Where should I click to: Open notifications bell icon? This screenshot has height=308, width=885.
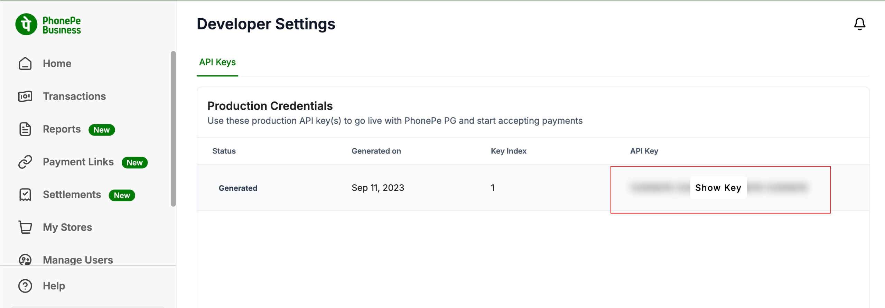[x=859, y=24]
